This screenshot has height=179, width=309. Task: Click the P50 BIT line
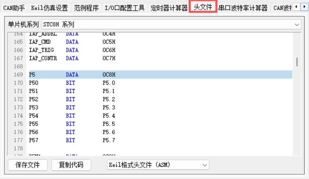pyautogui.click(x=161, y=83)
